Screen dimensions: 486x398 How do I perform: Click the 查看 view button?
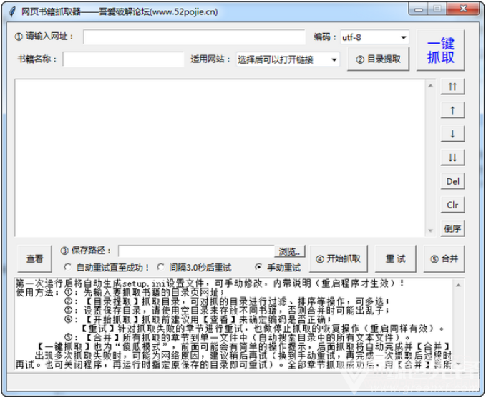click(34, 259)
